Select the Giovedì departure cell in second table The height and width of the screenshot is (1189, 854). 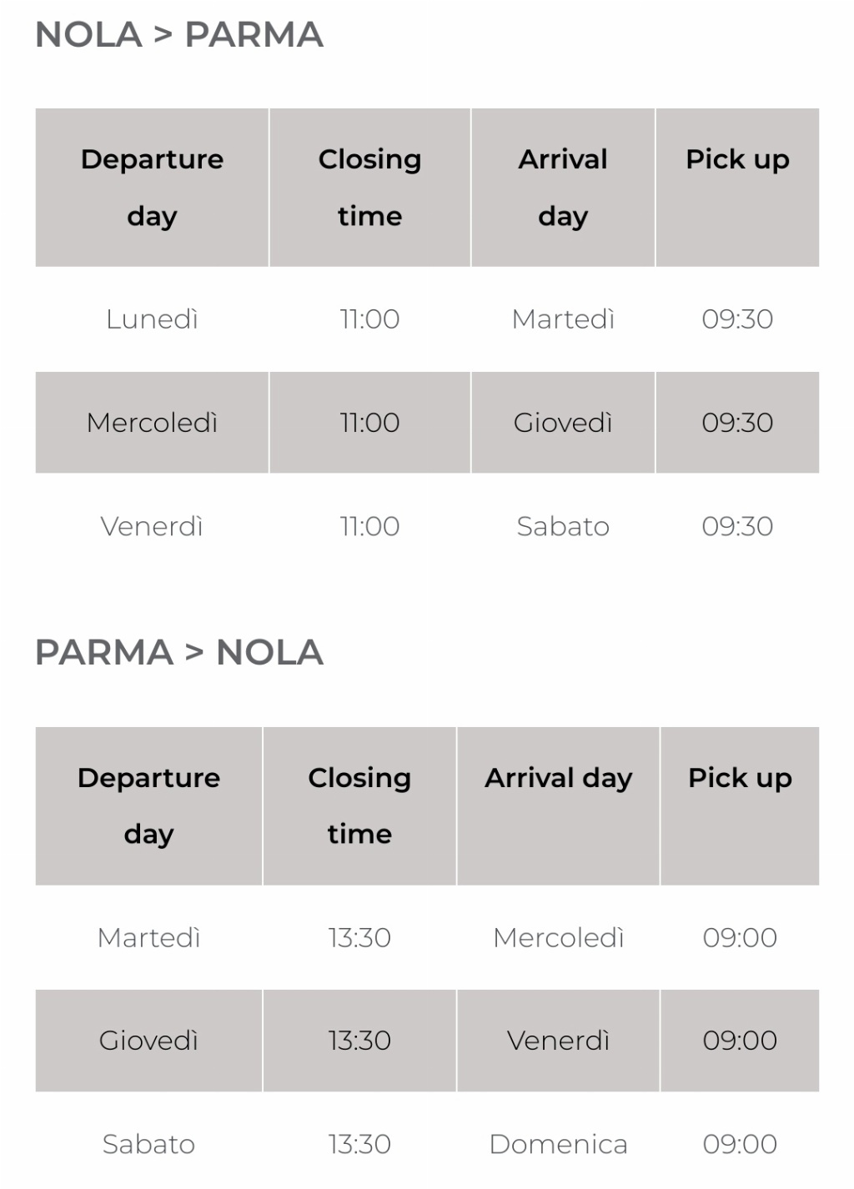coord(148,1041)
